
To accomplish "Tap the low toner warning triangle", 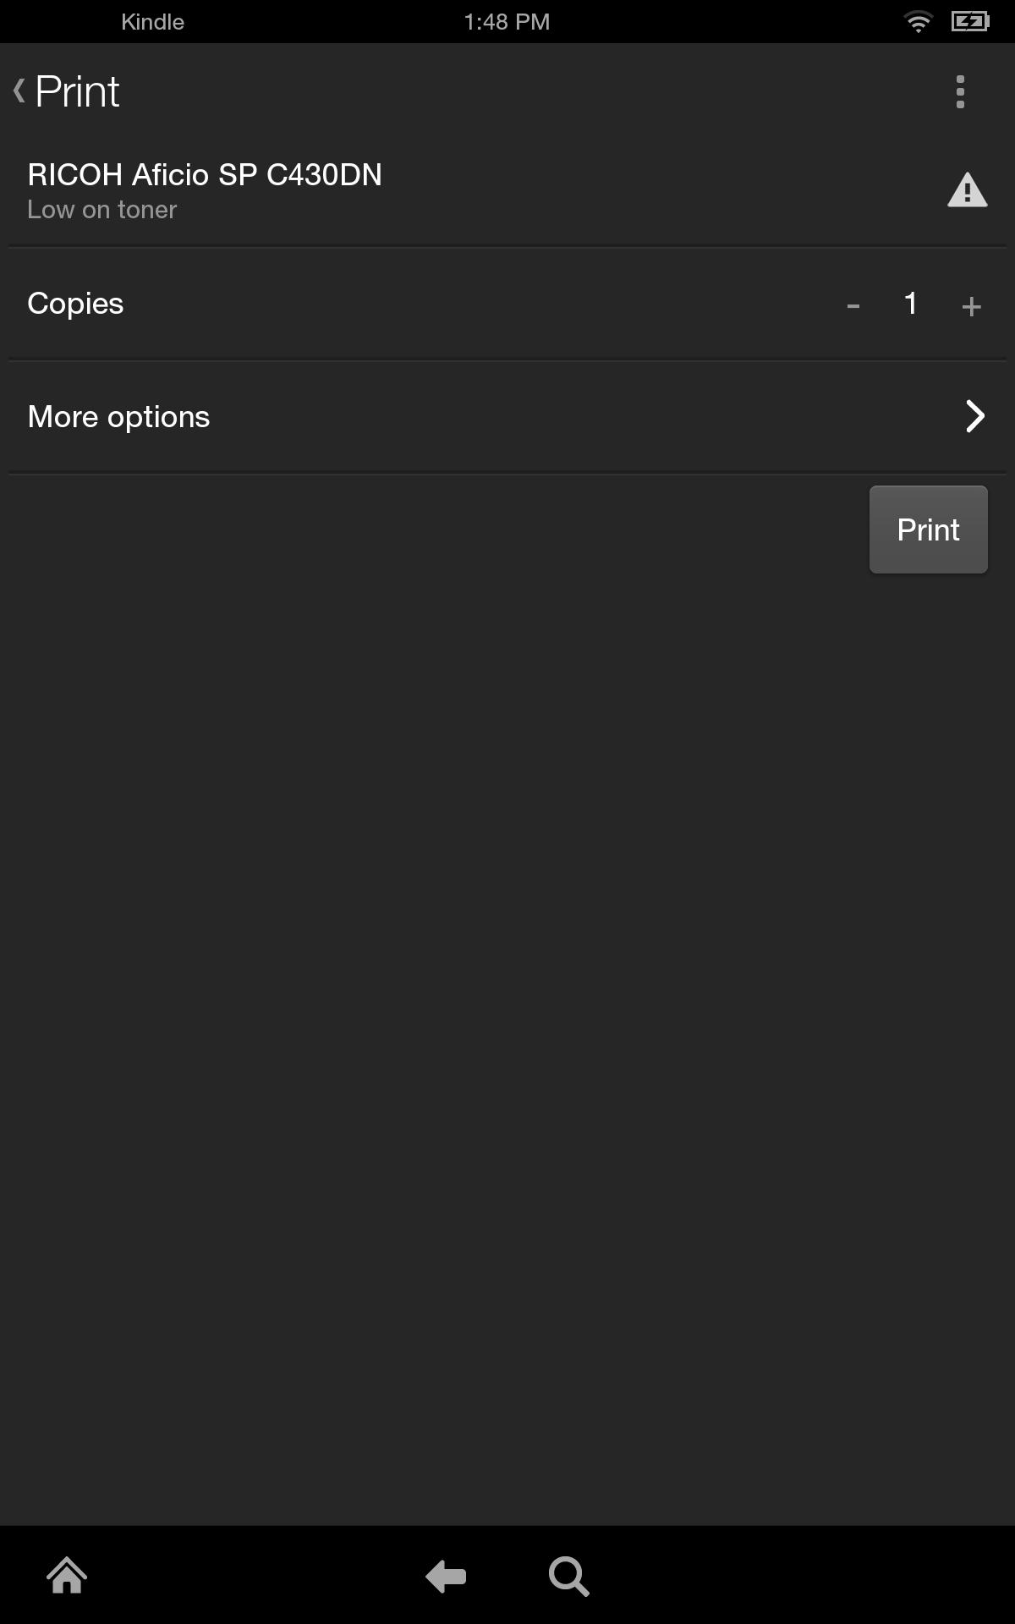I will (x=967, y=190).
